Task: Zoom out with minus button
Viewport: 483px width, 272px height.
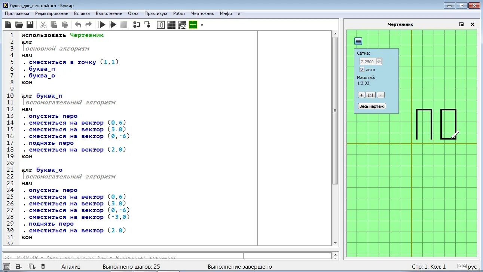Action: [380, 95]
